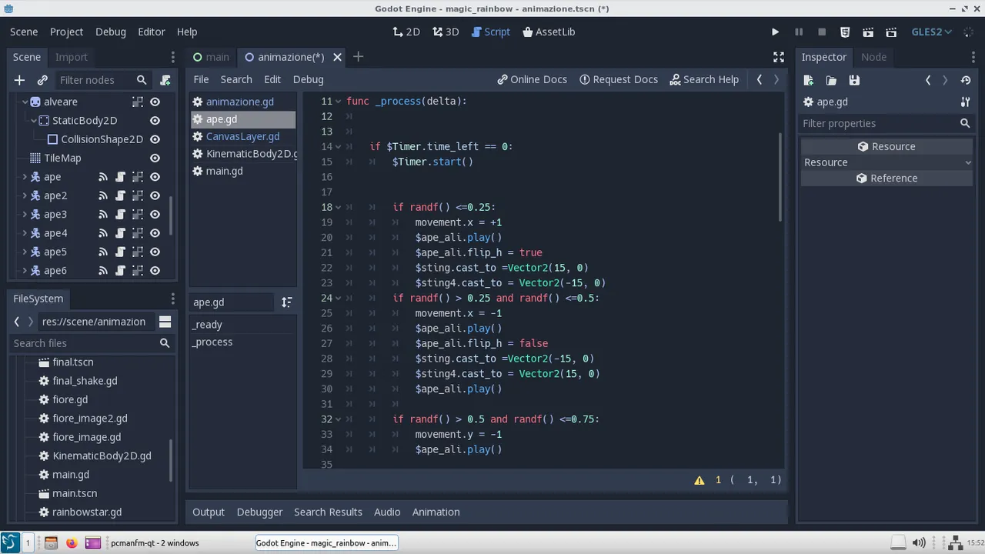Click the add new node plus icon
The width and height of the screenshot is (985, 554).
coord(19,80)
